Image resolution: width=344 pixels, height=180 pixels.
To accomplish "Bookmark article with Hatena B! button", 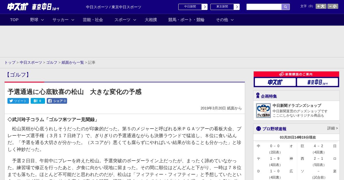I will point(38,101).
